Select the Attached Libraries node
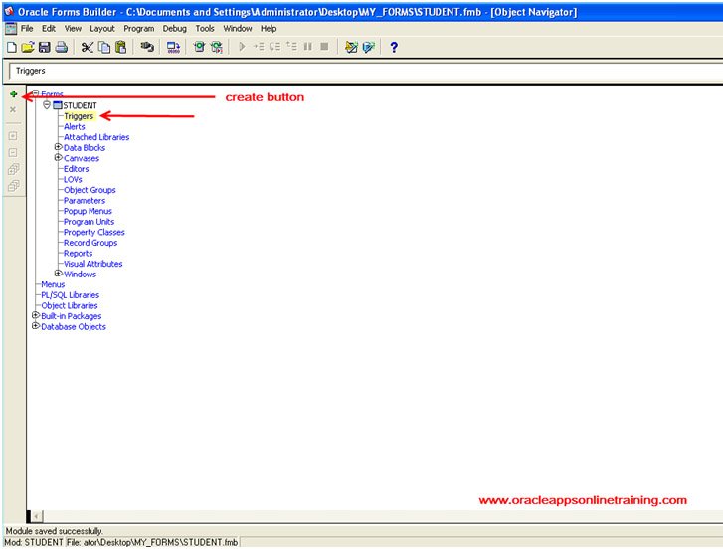 [96, 137]
